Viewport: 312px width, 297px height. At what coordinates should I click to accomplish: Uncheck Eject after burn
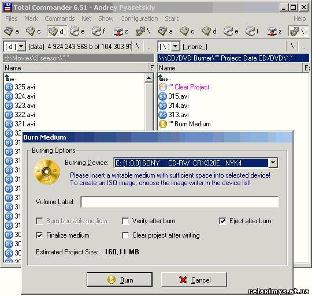tap(222, 221)
